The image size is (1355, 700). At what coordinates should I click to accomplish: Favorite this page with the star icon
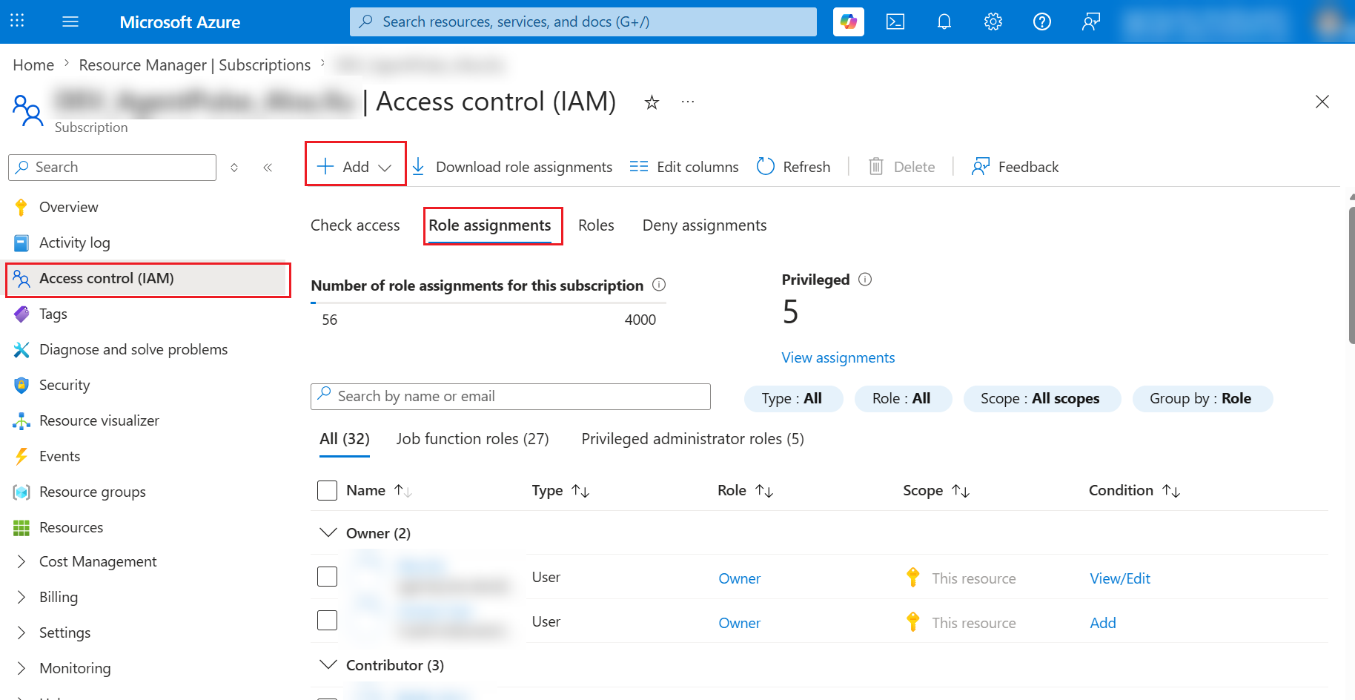pyautogui.click(x=652, y=102)
